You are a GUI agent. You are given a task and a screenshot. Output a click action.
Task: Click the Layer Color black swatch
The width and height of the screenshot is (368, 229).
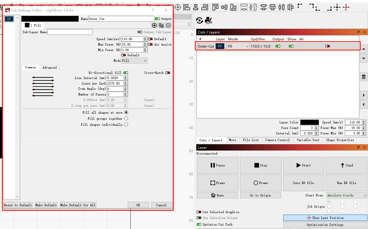coord(310,122)
